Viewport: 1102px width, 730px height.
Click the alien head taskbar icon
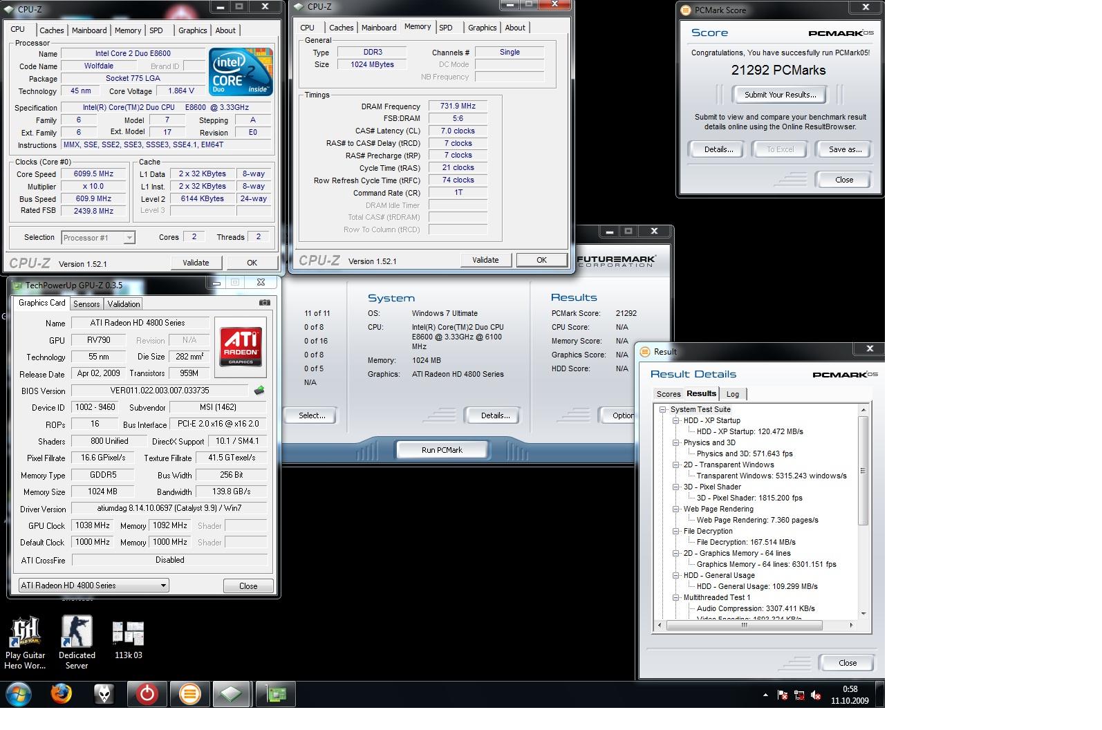click(104, 694)
